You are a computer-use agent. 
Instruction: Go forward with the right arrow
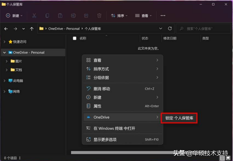point(15,29)
